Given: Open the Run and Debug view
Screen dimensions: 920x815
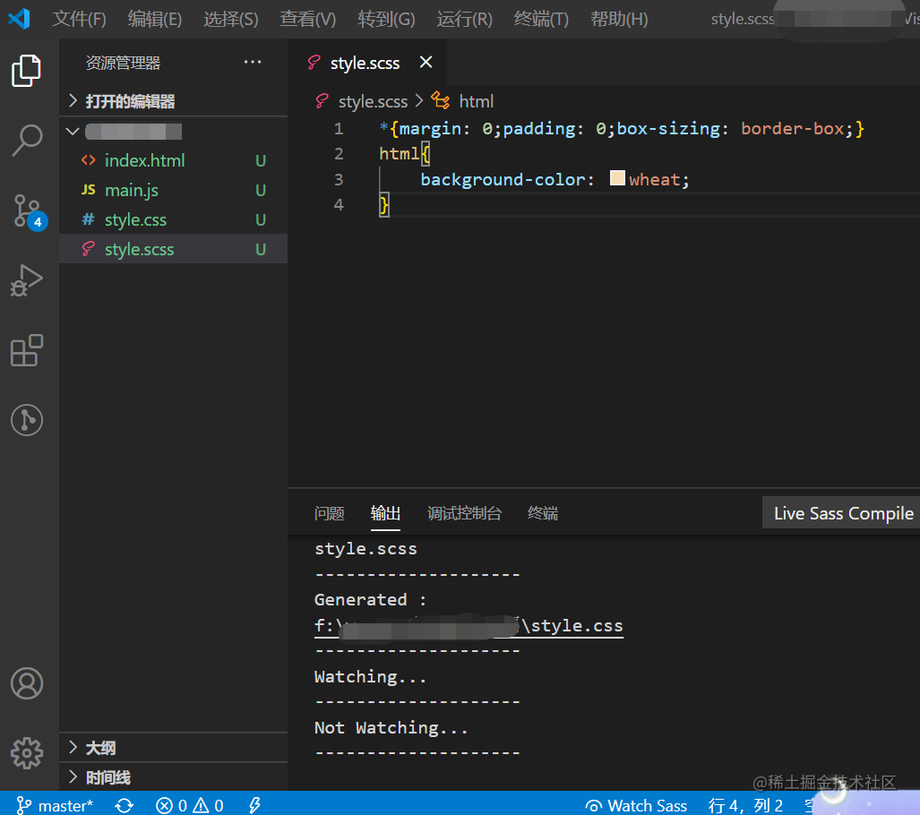Looking at the screenshot, I should tap(27, 280).
